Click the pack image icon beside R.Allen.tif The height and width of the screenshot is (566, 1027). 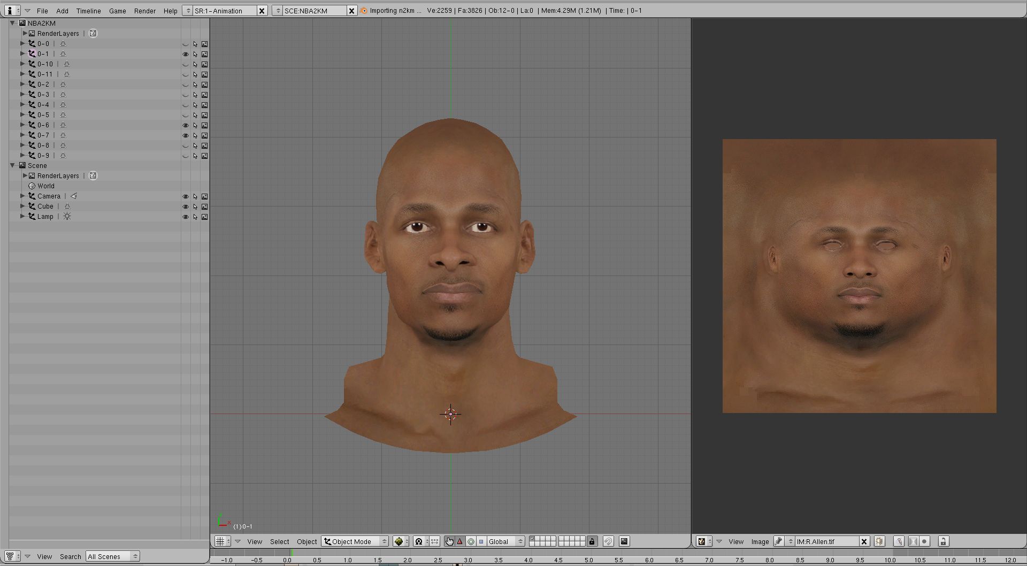pyautogui.click(x=879, y=541)
